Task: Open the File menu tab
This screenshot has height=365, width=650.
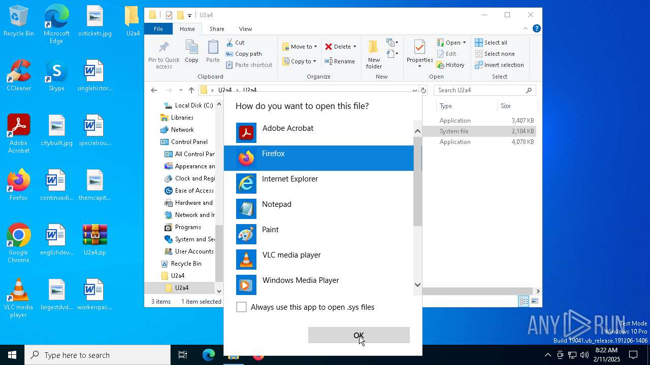Action: 158,29
